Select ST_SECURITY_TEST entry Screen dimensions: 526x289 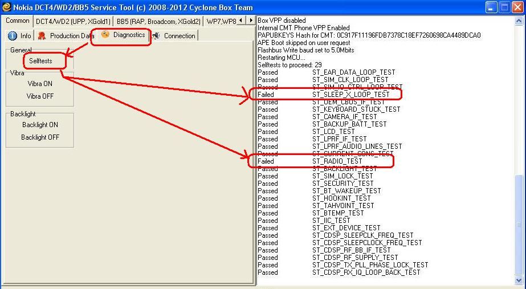pos(315,184)
